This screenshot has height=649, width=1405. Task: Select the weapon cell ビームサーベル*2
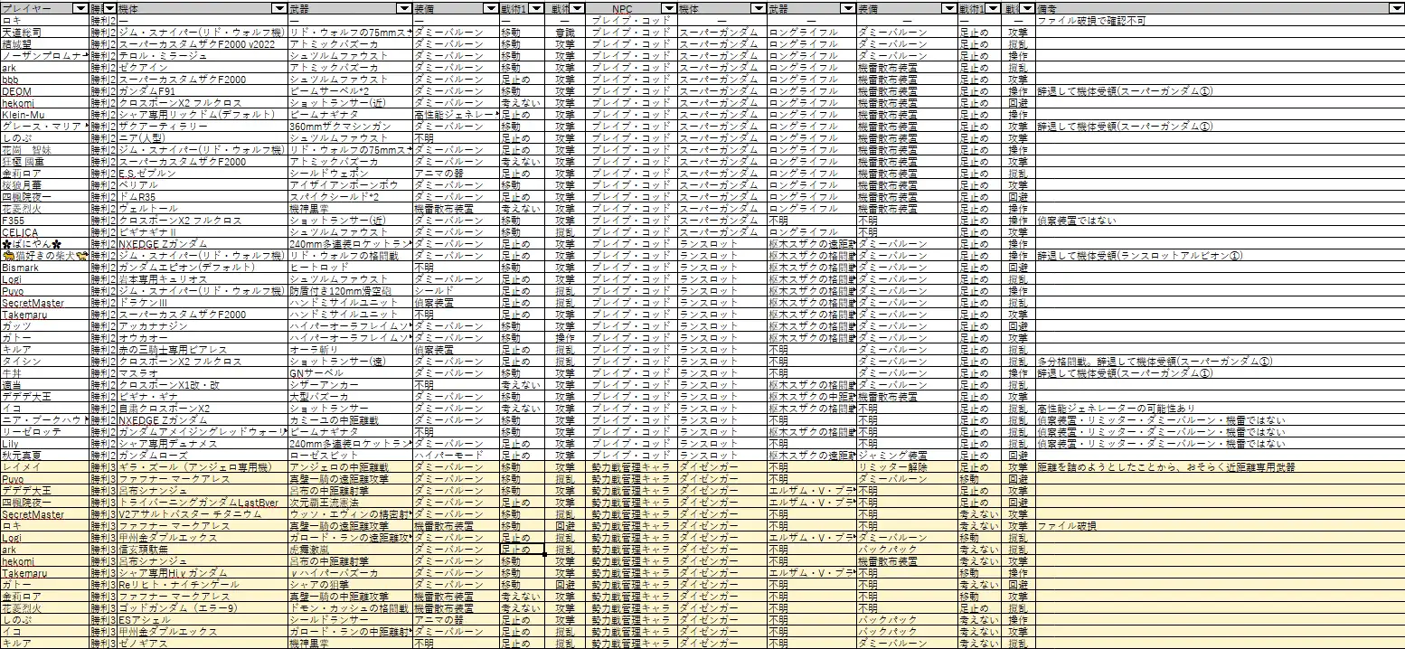[350, 90]
